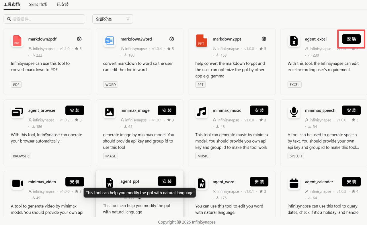
Task: Install the minimax_music tool
Action: [x=259, y=110]
